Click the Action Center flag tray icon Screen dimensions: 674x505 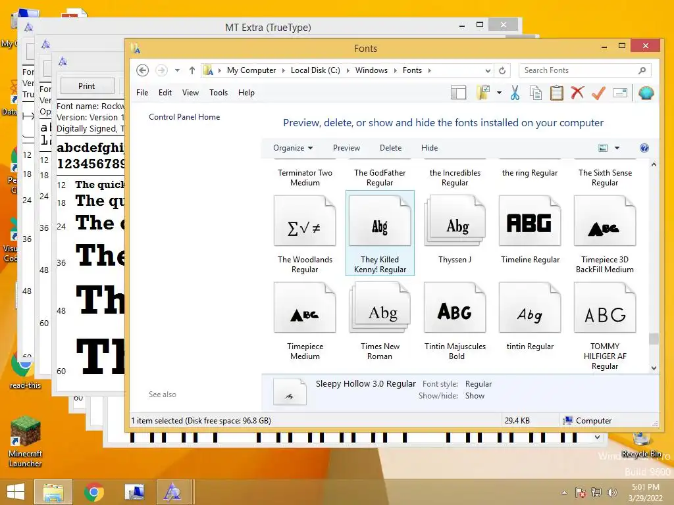(580, 493)
